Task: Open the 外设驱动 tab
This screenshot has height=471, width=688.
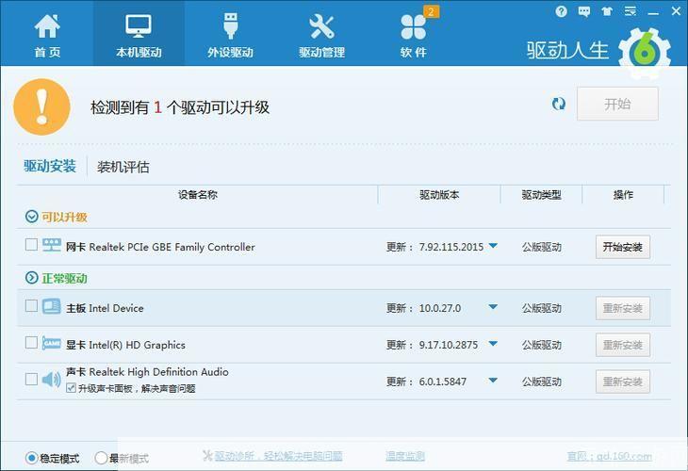Action: point(230,36)
